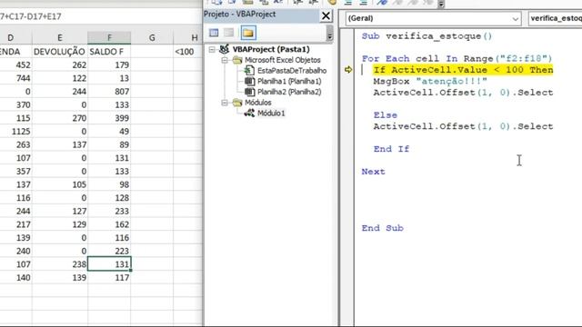Click cell with value 13
Screen dimensions: 582x327
[109, 78]
